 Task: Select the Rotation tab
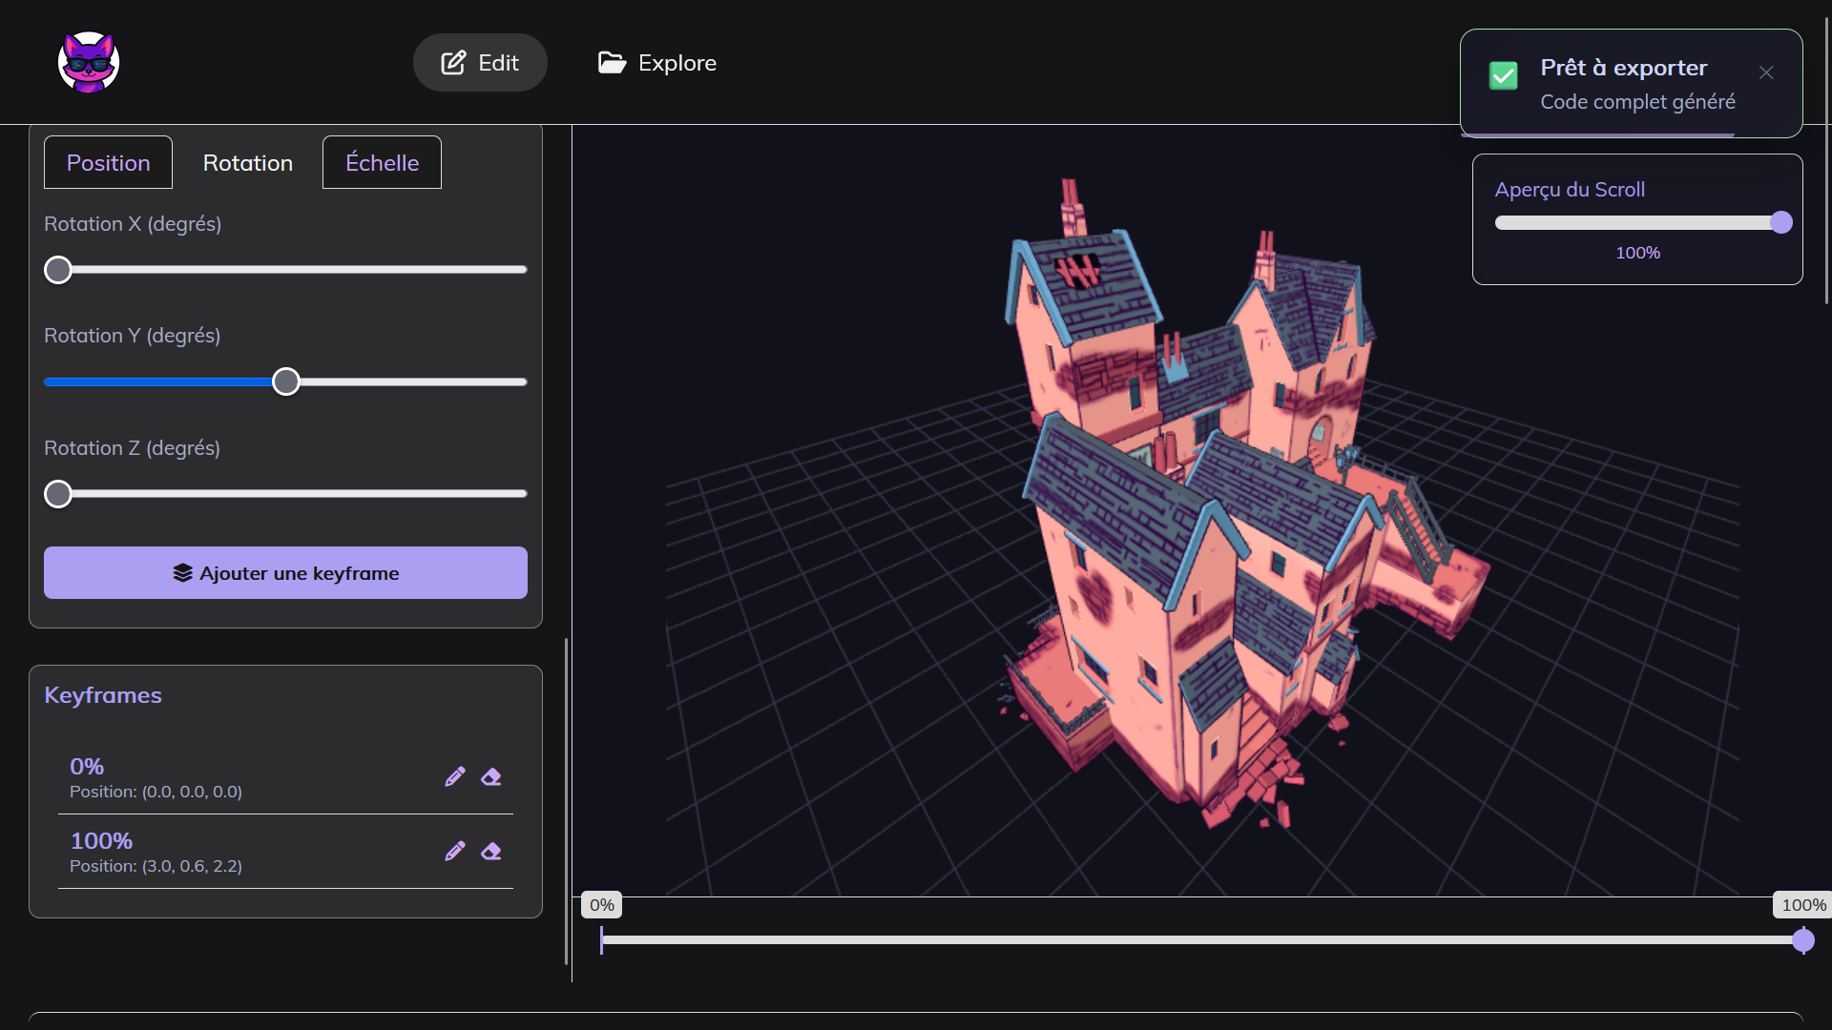pos(247,162)
